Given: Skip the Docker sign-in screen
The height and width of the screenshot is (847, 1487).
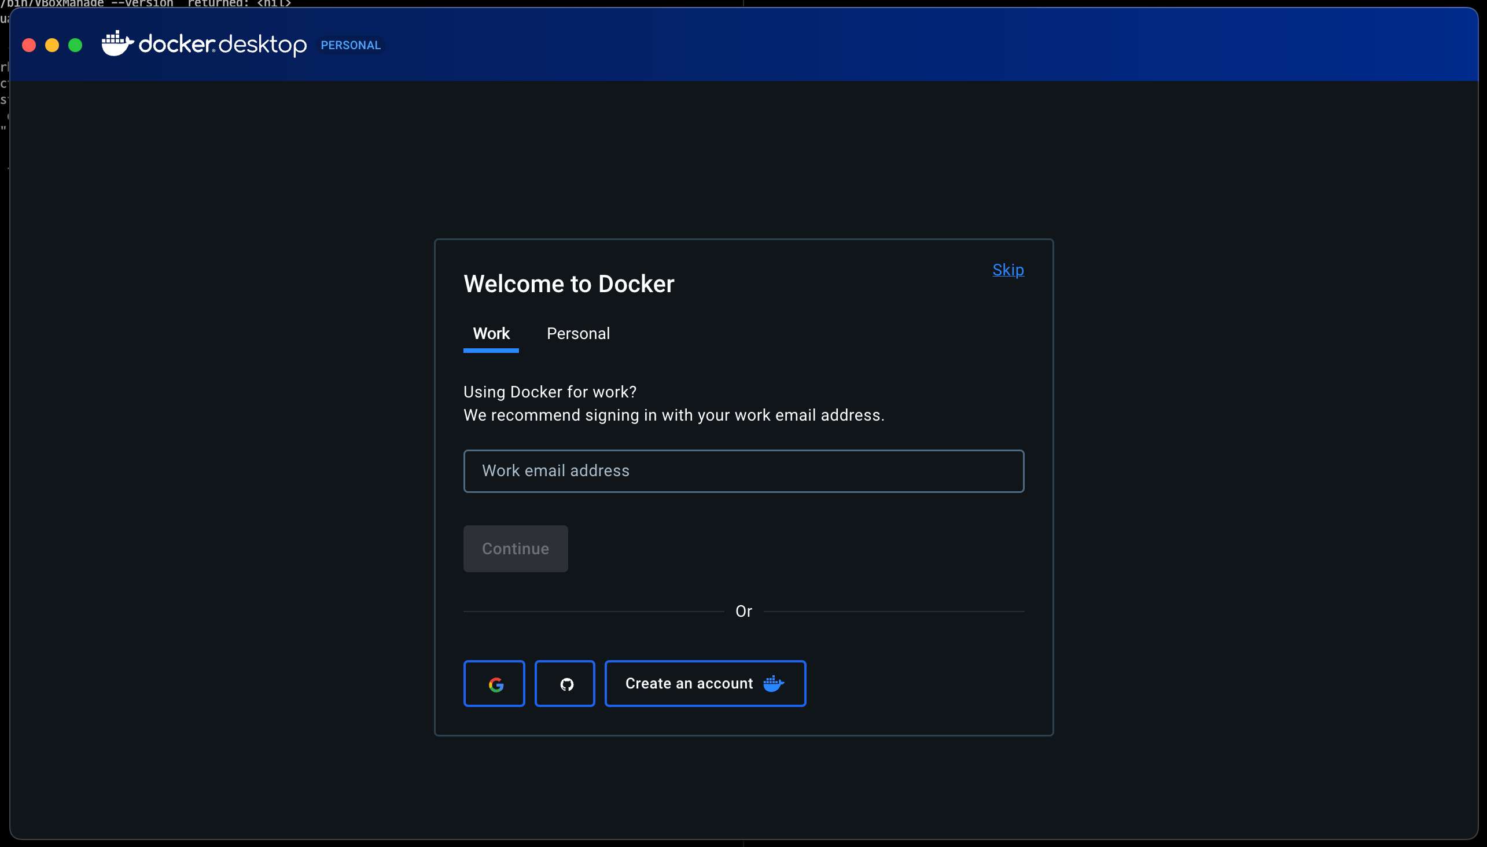Looking at the screenshot, I should pos(1008,270).
